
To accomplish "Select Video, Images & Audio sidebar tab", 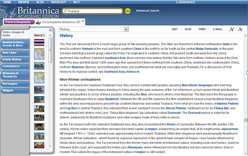I will 15,34.
